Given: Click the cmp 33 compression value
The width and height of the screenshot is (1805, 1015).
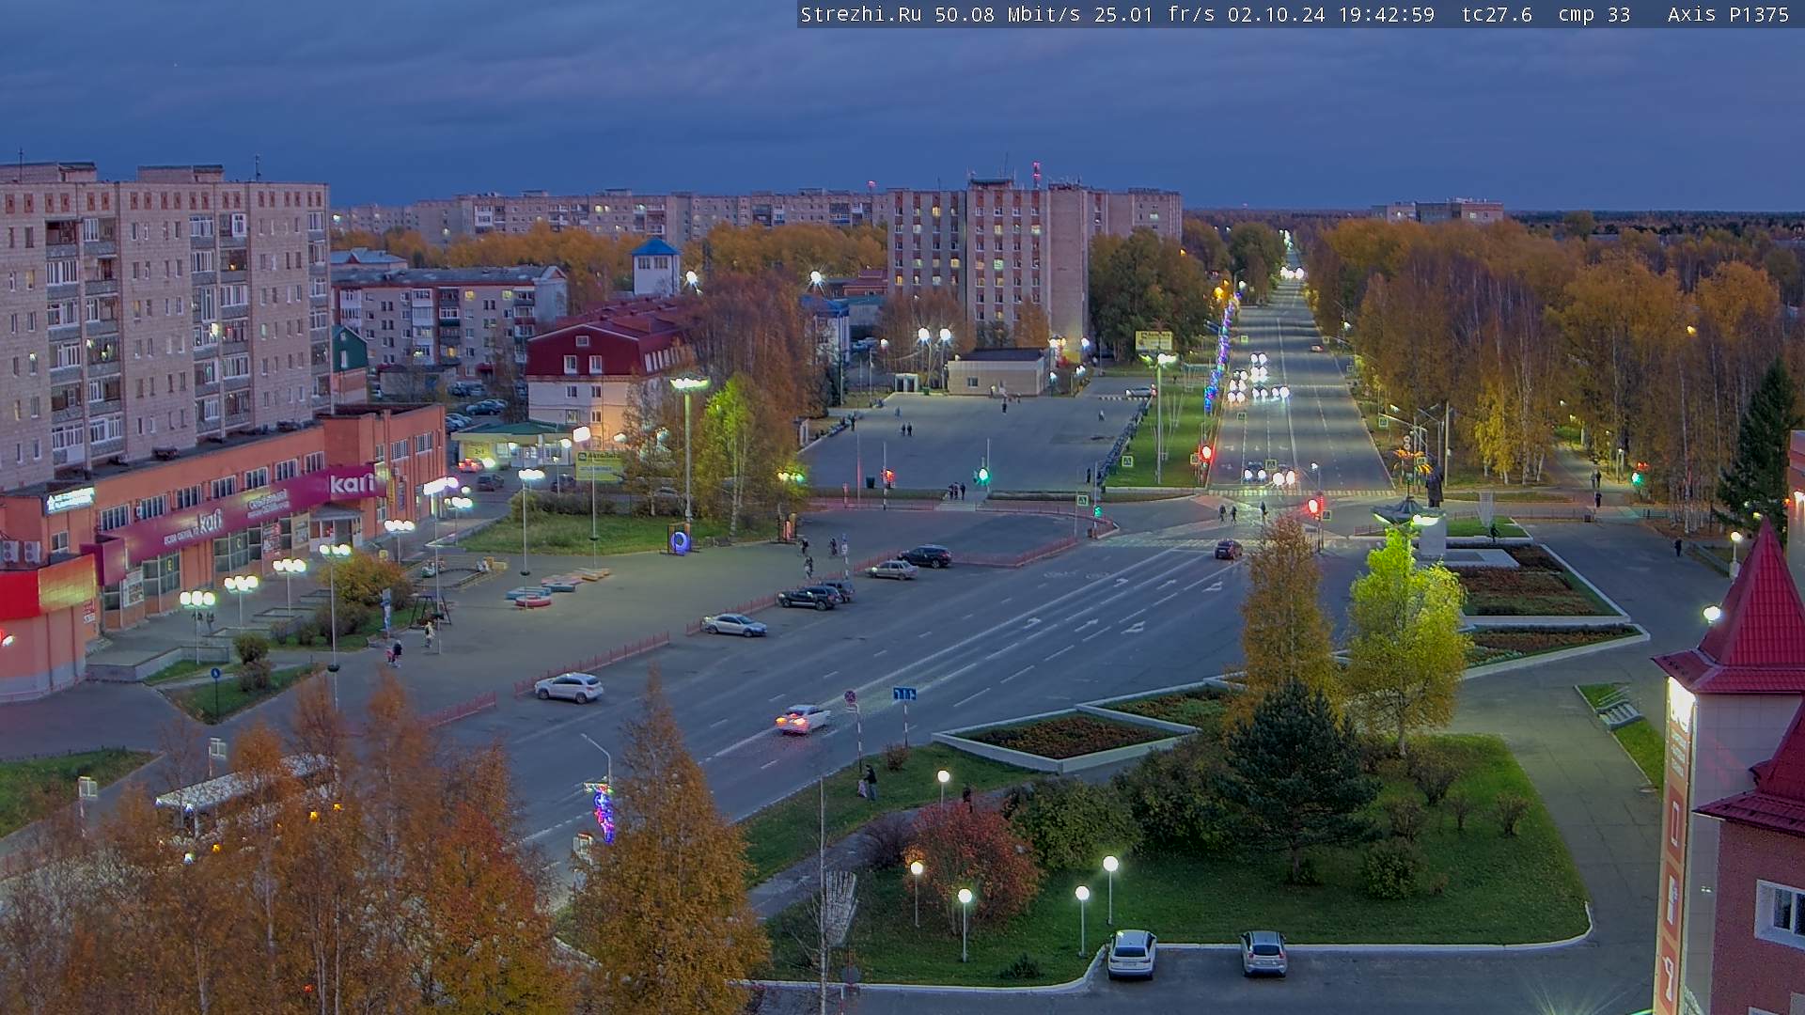Looking at the screenshot, I should [1593, 14].
